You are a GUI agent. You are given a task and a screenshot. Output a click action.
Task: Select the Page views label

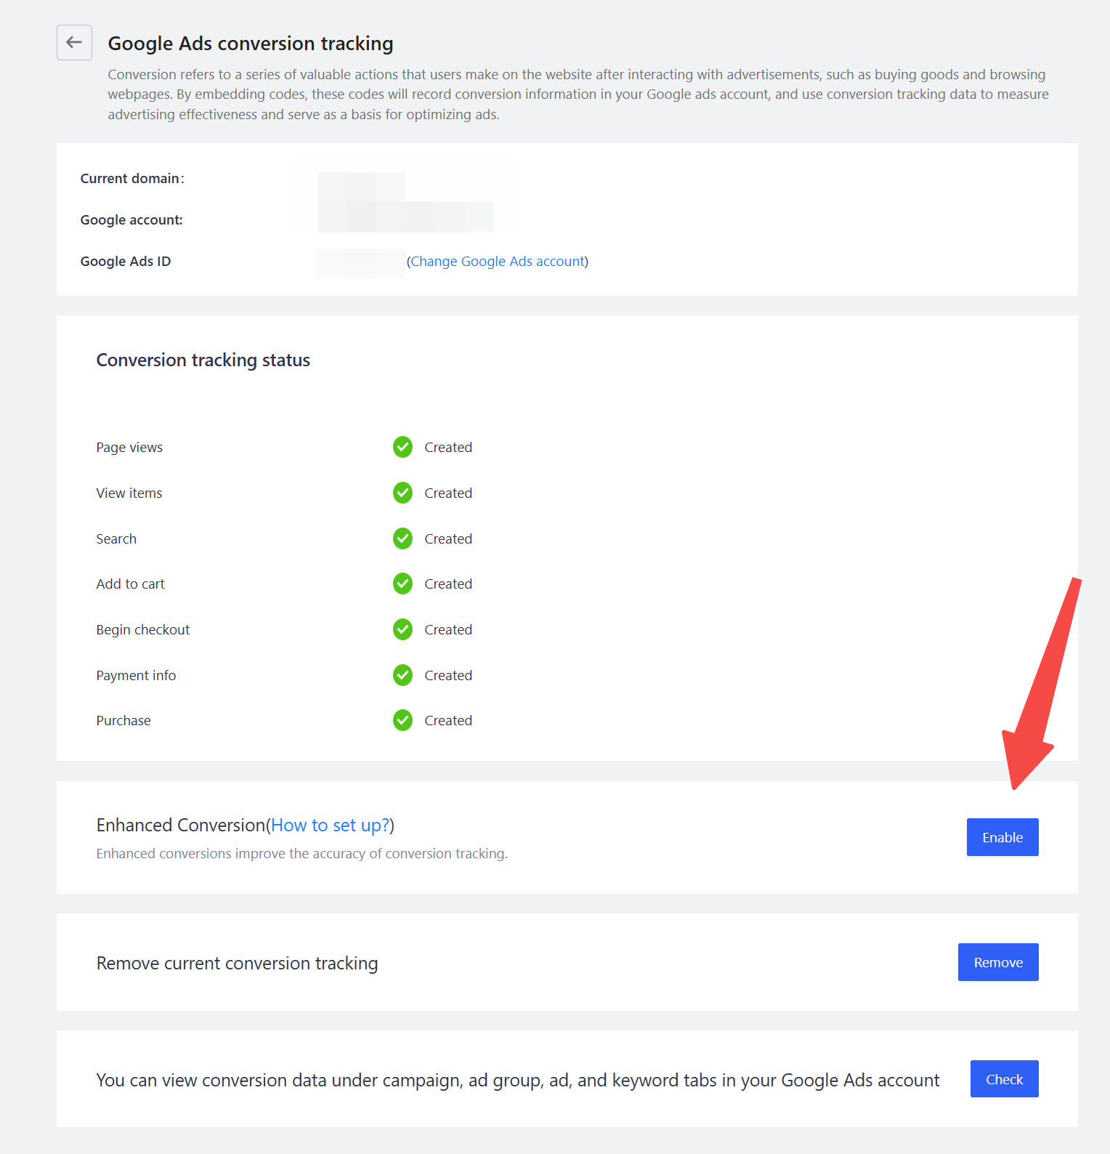tap(129, 447)
